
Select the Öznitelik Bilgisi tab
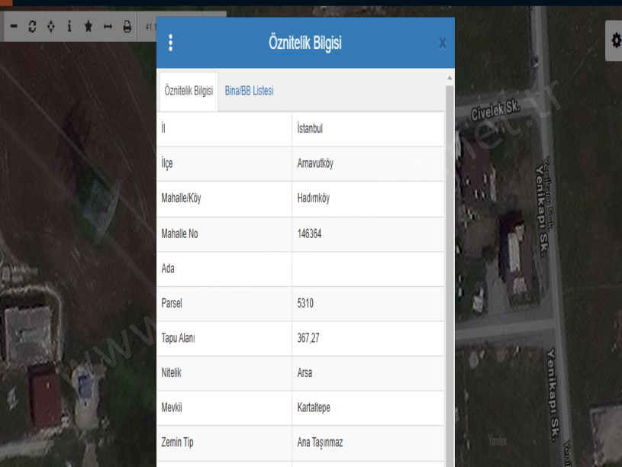[x=189, y=91]
